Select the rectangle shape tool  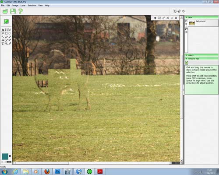pos(6,33)
